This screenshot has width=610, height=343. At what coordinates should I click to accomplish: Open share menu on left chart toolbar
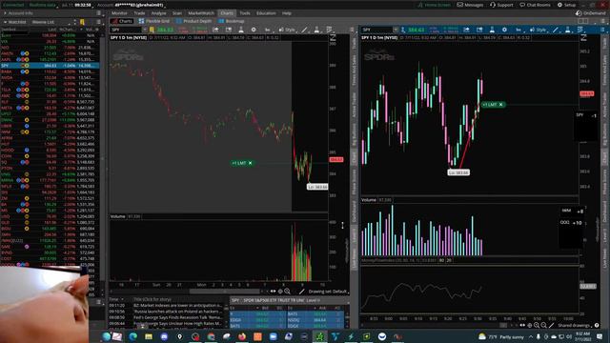tap(215, 30)
